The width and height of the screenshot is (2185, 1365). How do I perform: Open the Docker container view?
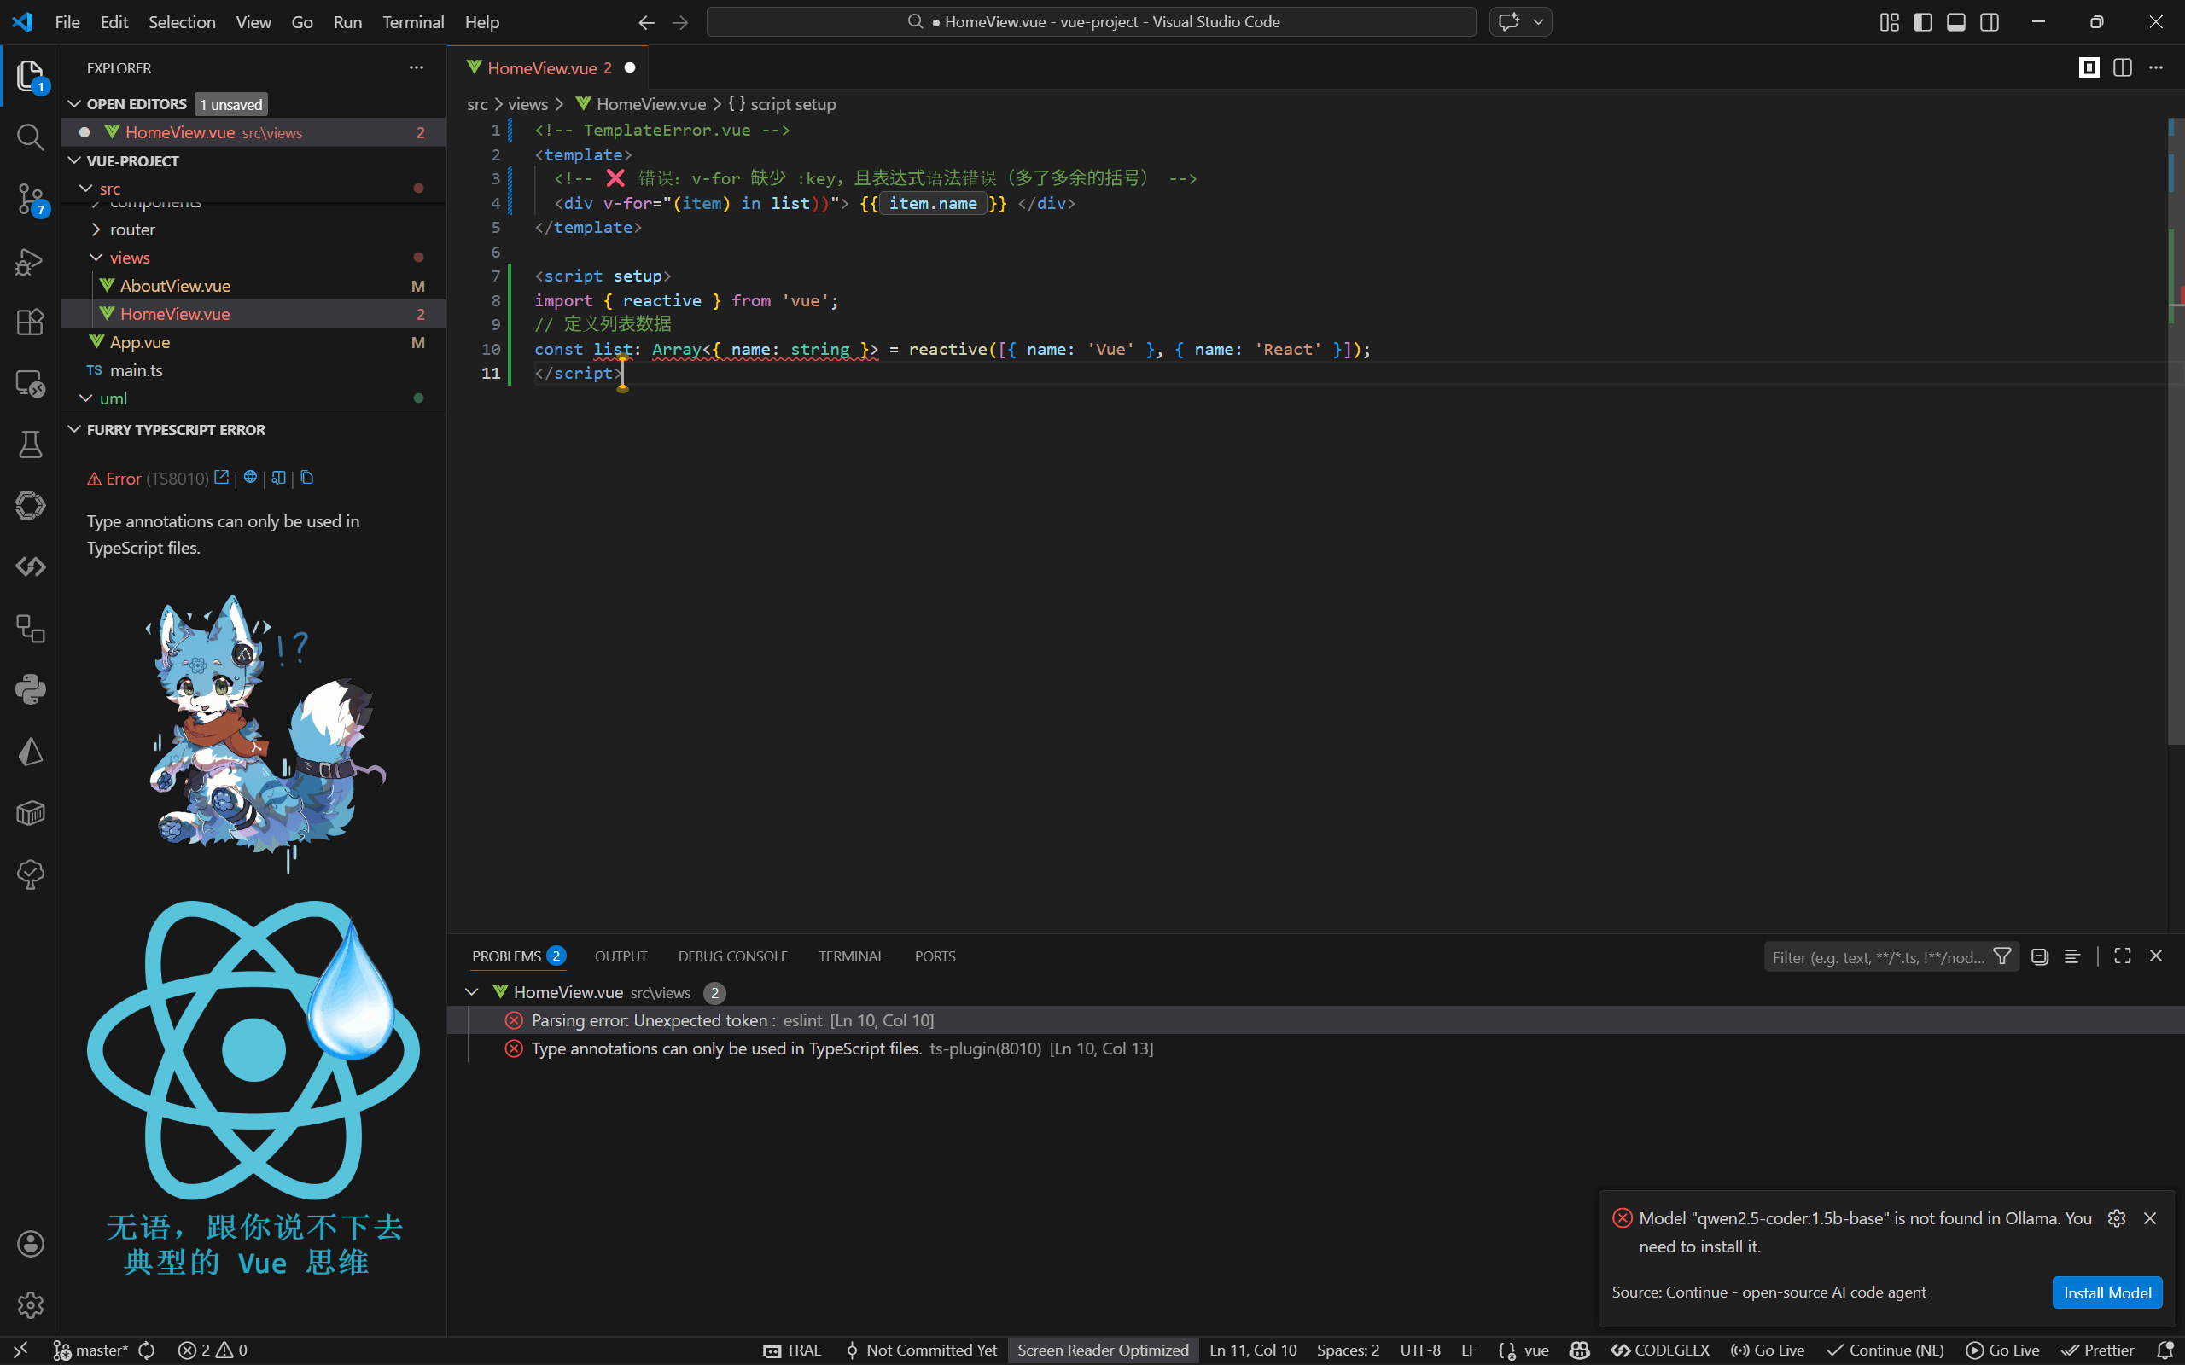coord(30,811)
